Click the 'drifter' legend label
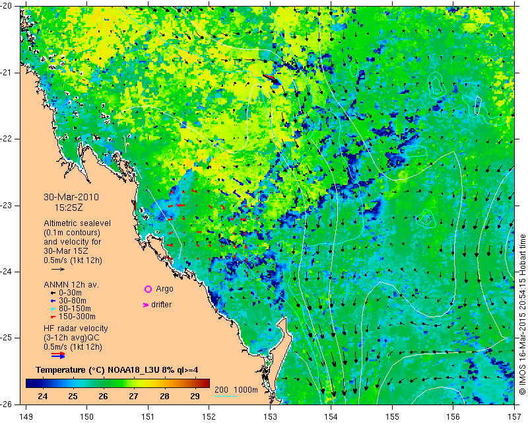This screenshot has height=423, width=528. (x=161, y=305)
